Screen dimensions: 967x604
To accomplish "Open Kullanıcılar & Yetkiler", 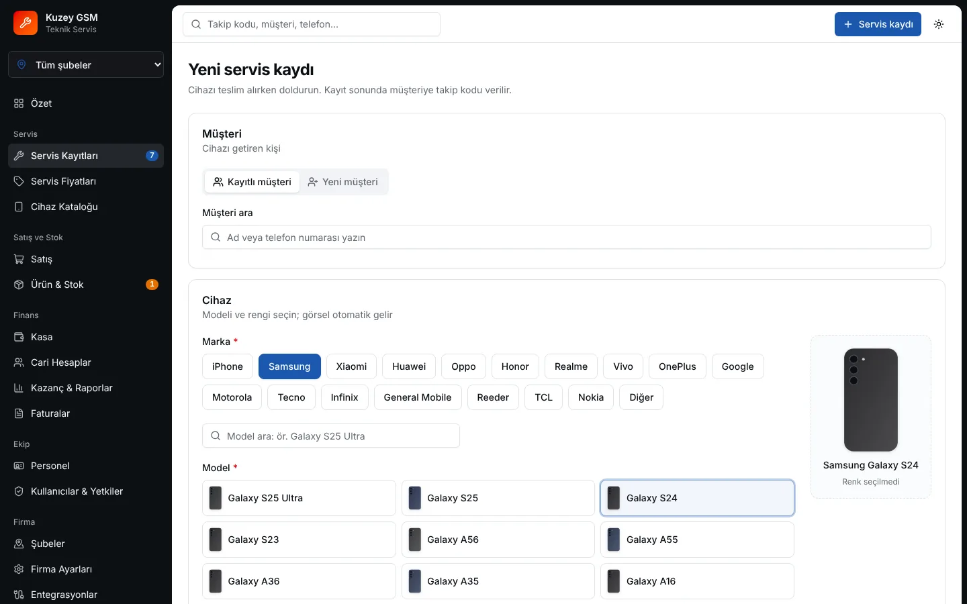I will click(x=86, y=491).
